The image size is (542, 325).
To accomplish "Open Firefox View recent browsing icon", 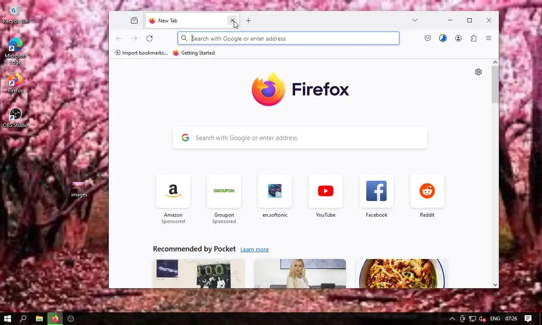I will point(134,20).
